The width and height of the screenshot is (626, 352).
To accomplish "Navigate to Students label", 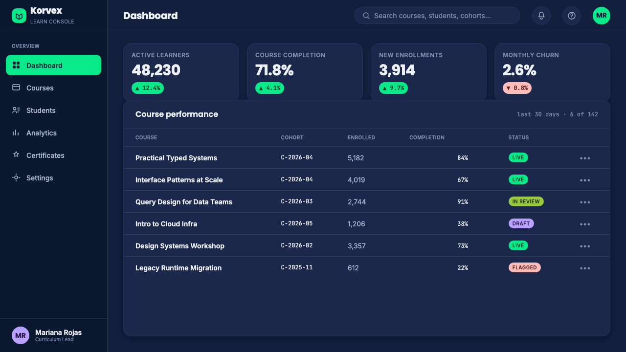I will point(41,110).
